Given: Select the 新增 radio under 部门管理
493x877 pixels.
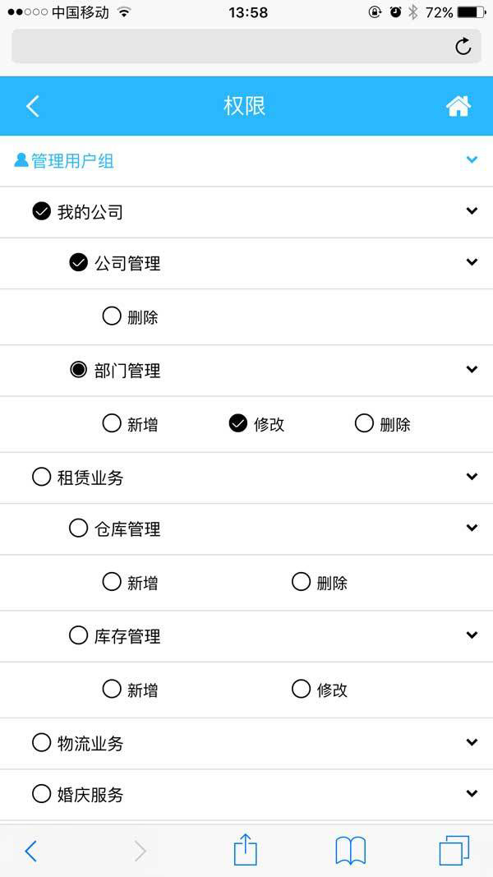Looking at the screenshot, I should point(111,422).
